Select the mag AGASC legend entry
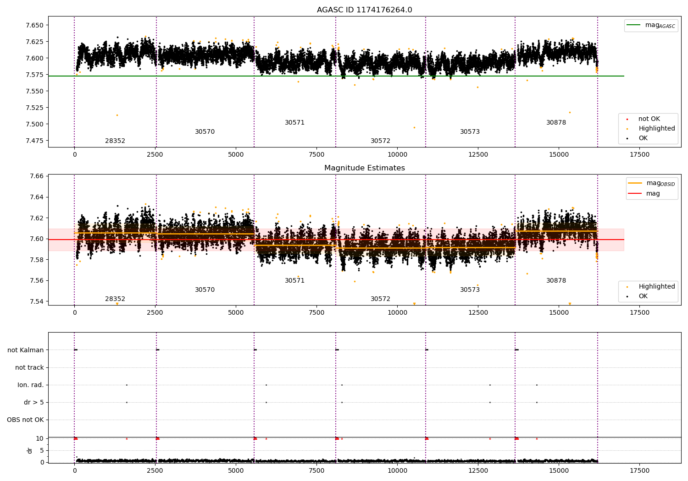The image size is (688, 481). (651, 25)
